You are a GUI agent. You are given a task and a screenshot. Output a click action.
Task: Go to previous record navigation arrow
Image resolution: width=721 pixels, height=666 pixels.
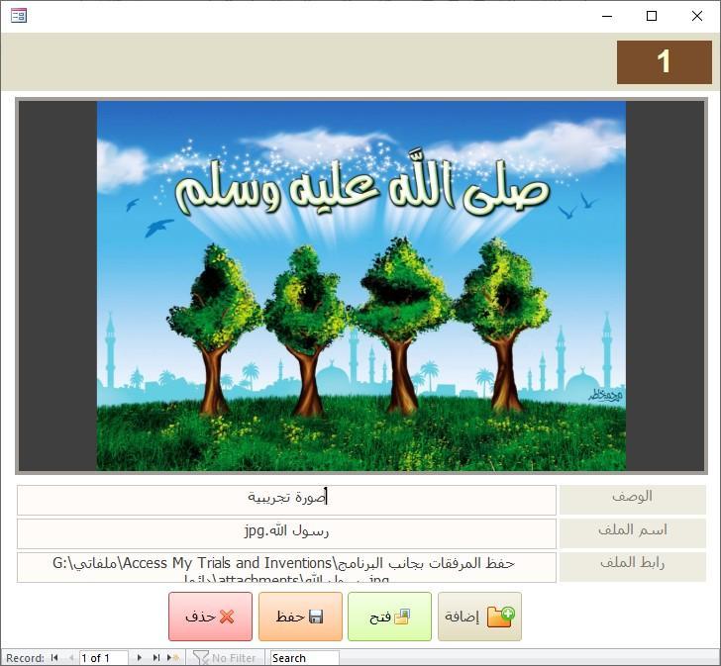71,658
